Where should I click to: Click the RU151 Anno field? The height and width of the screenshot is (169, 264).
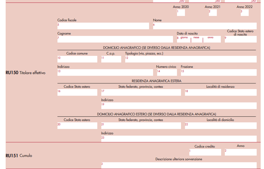click(240, 152)
